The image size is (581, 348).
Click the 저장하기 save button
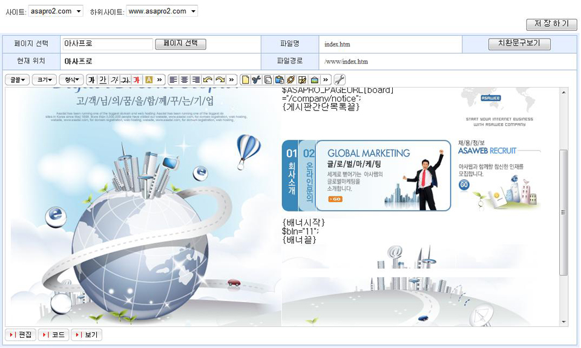pyautogui.click(x=551, y=24)
